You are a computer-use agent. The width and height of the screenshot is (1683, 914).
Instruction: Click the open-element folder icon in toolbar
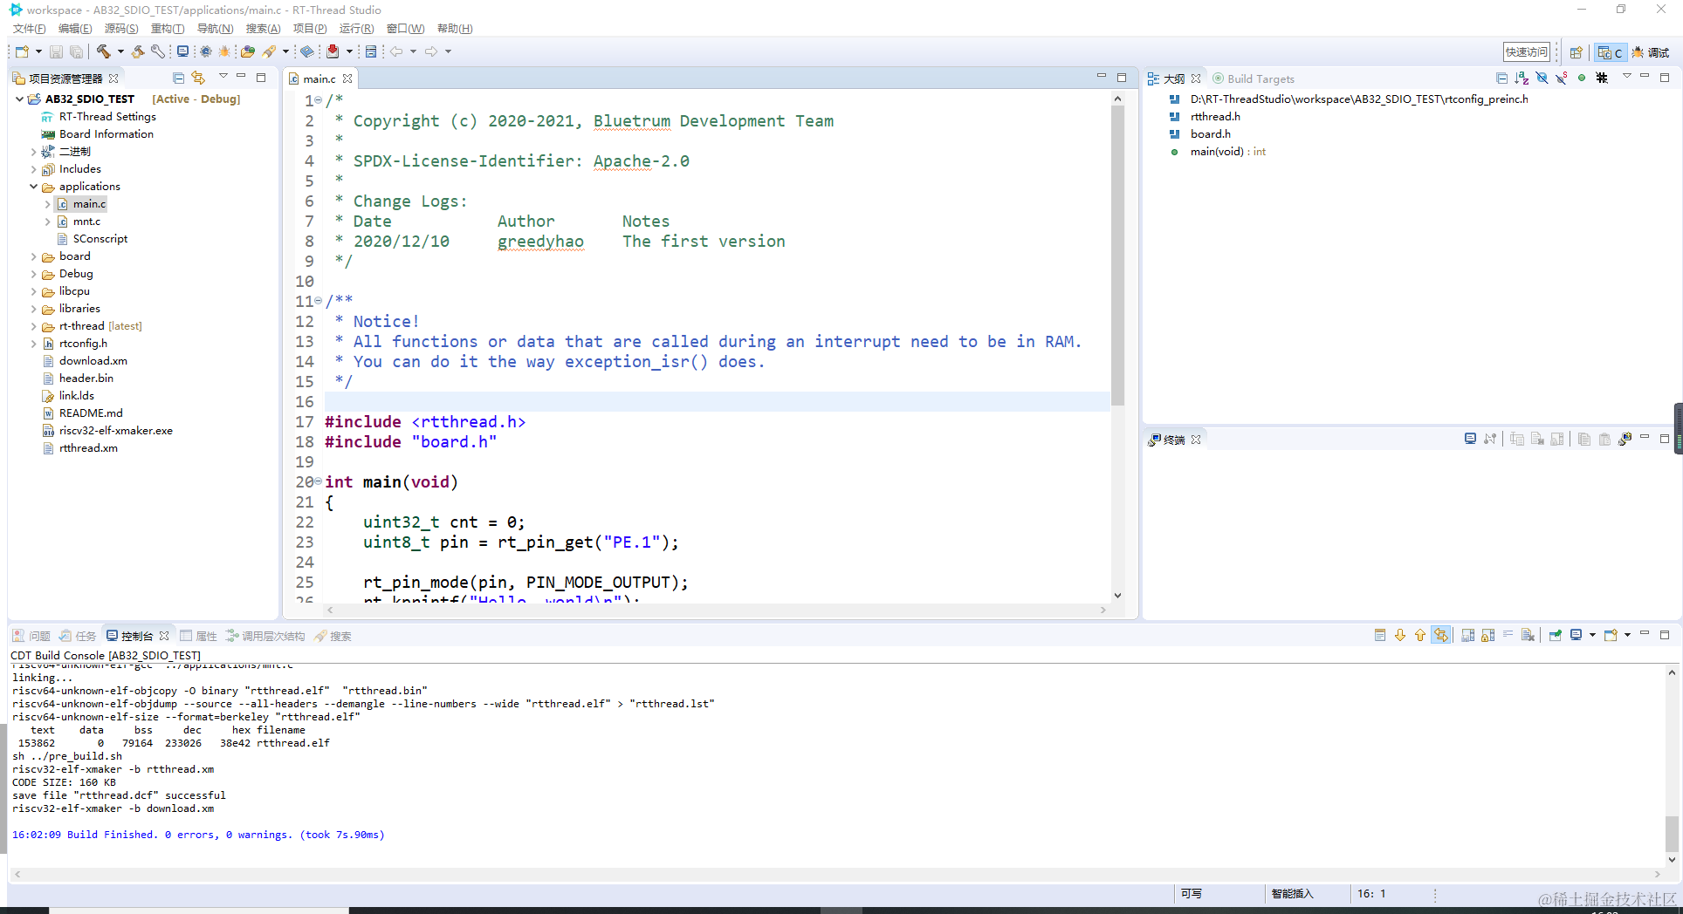248,51
